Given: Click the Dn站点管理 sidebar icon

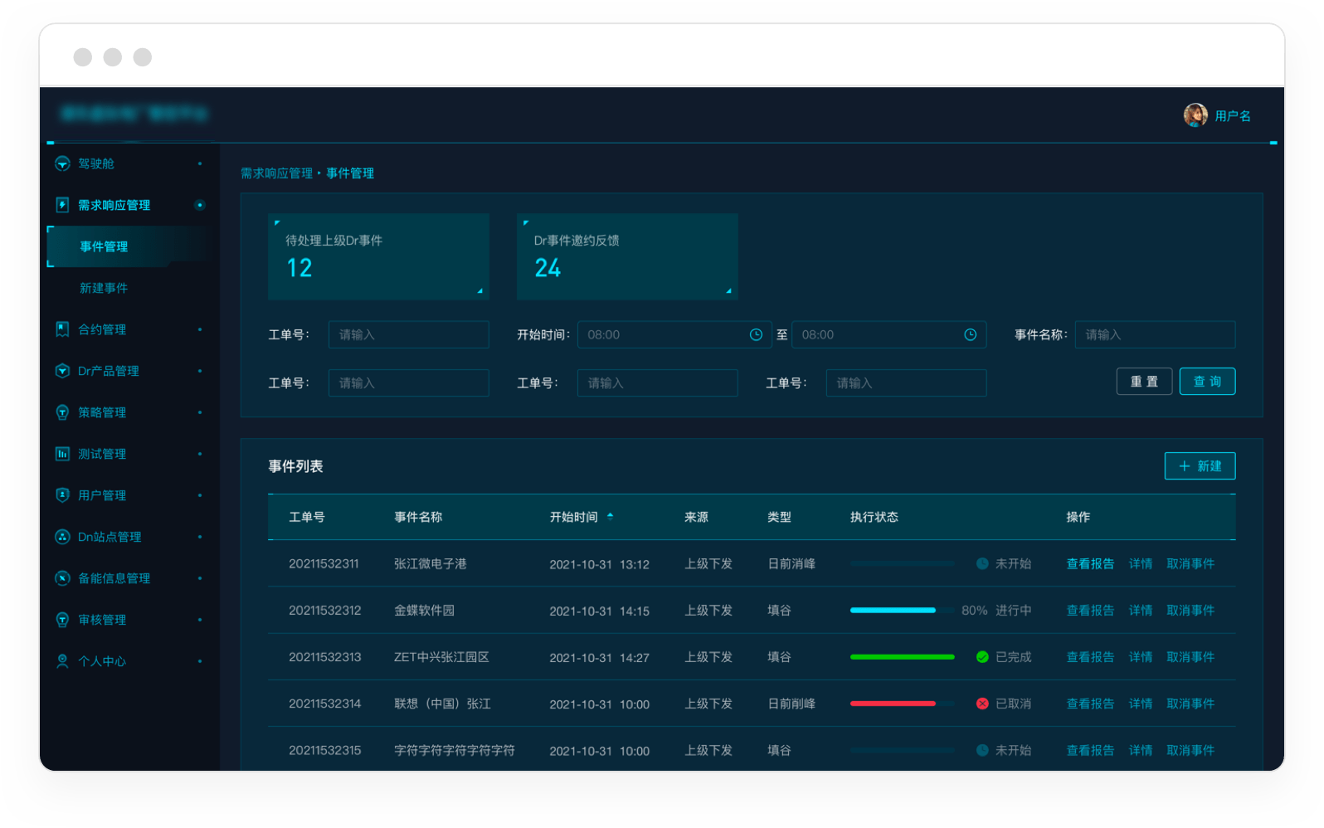Looking at the screenshot, I should (x=62, y=537).
